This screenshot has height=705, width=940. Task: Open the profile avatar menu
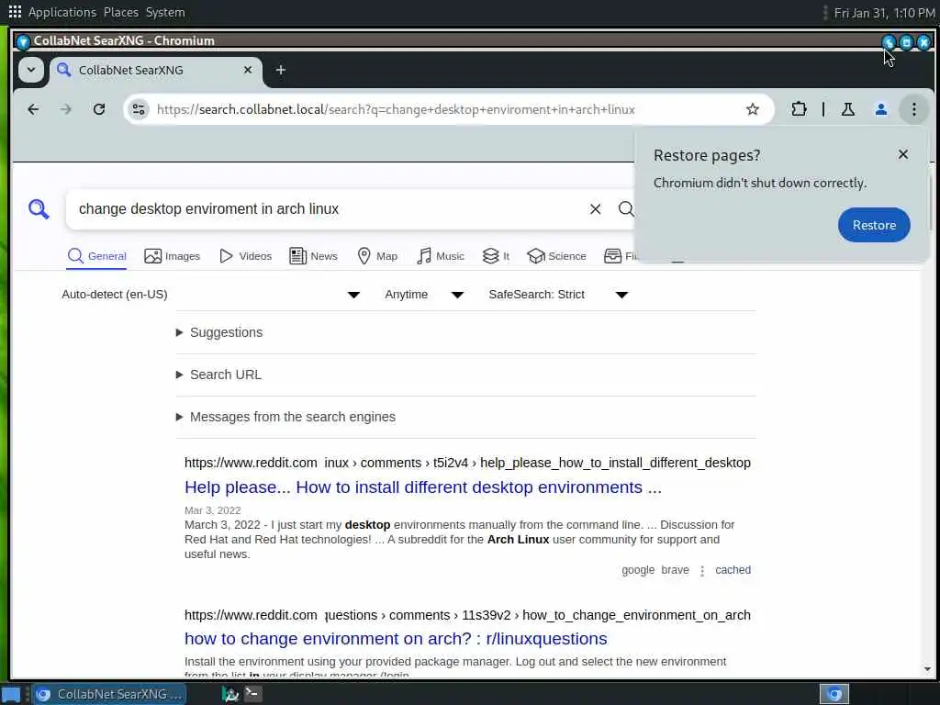pos(880,109)
